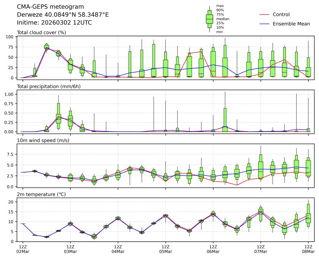Click the blue Ensemble Mean legend line
The height and width of the screenshot is (258, 319).
(x=264, y=24)
